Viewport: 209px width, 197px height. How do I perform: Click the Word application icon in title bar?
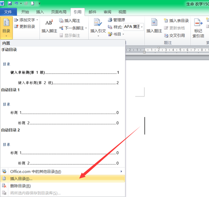[x=2, y=3]
